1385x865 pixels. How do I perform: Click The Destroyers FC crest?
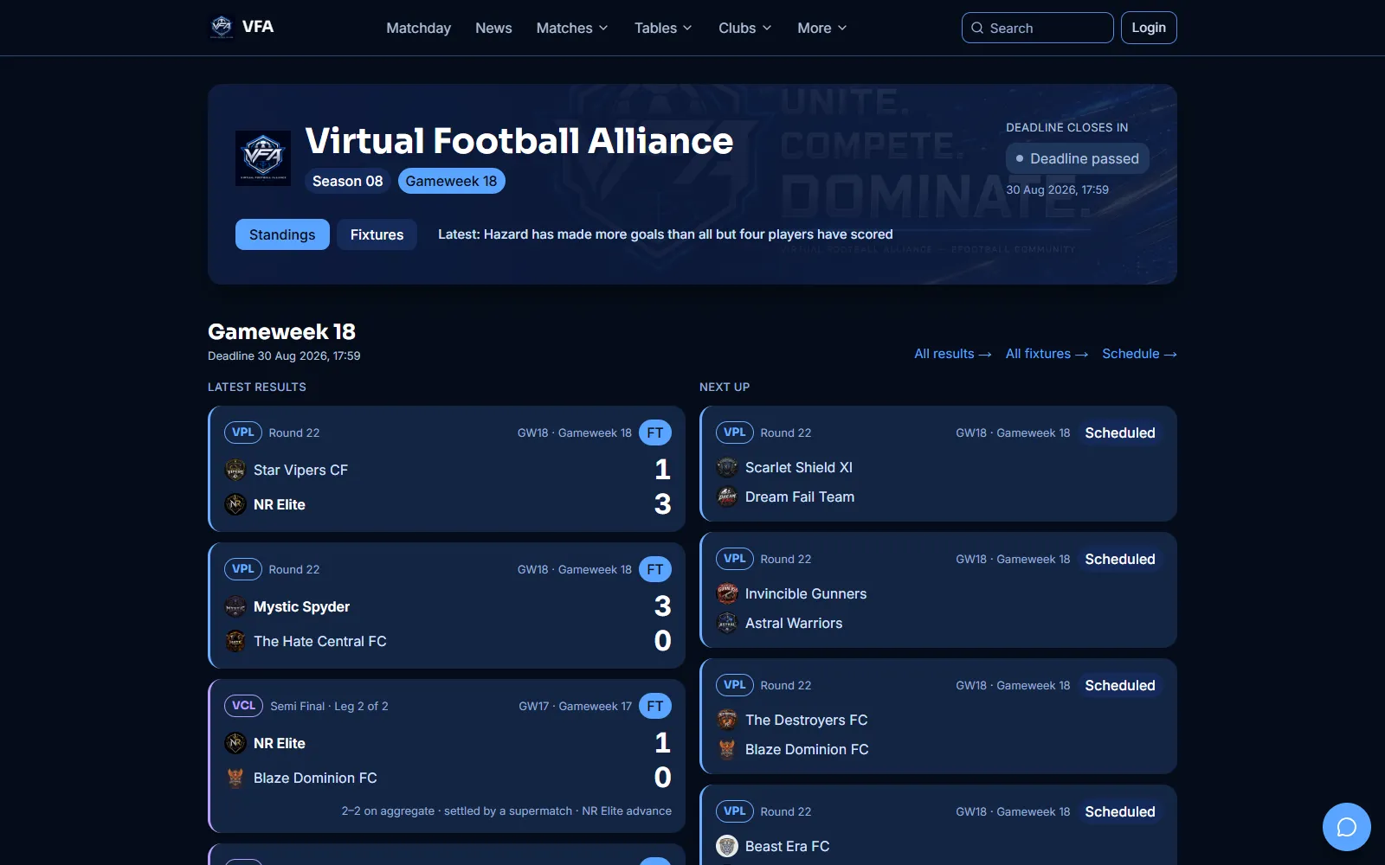pos(727,720)
